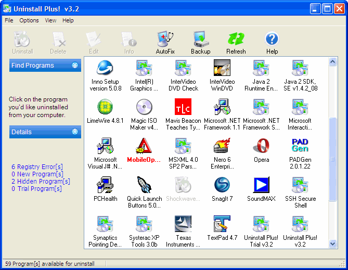Refresh the program list
The height and width of the screenshot is (270, 348).
pyautogui.click(x=236, y=43)
